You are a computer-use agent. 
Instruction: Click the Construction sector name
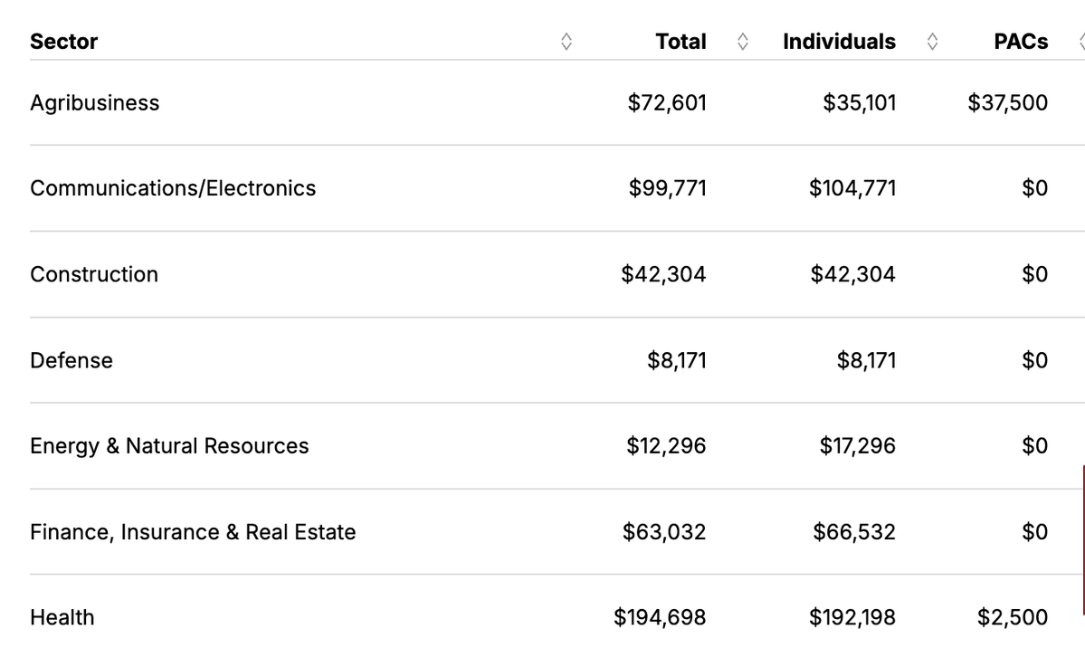(94, 274)
